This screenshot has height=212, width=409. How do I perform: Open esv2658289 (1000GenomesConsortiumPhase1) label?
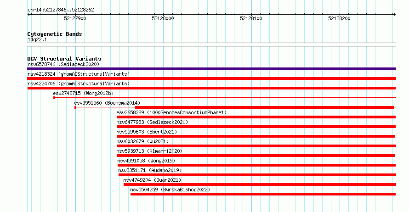171,112
